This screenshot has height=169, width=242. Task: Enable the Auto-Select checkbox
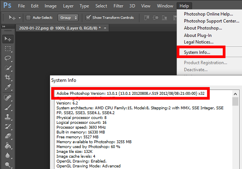click(28, 18)
